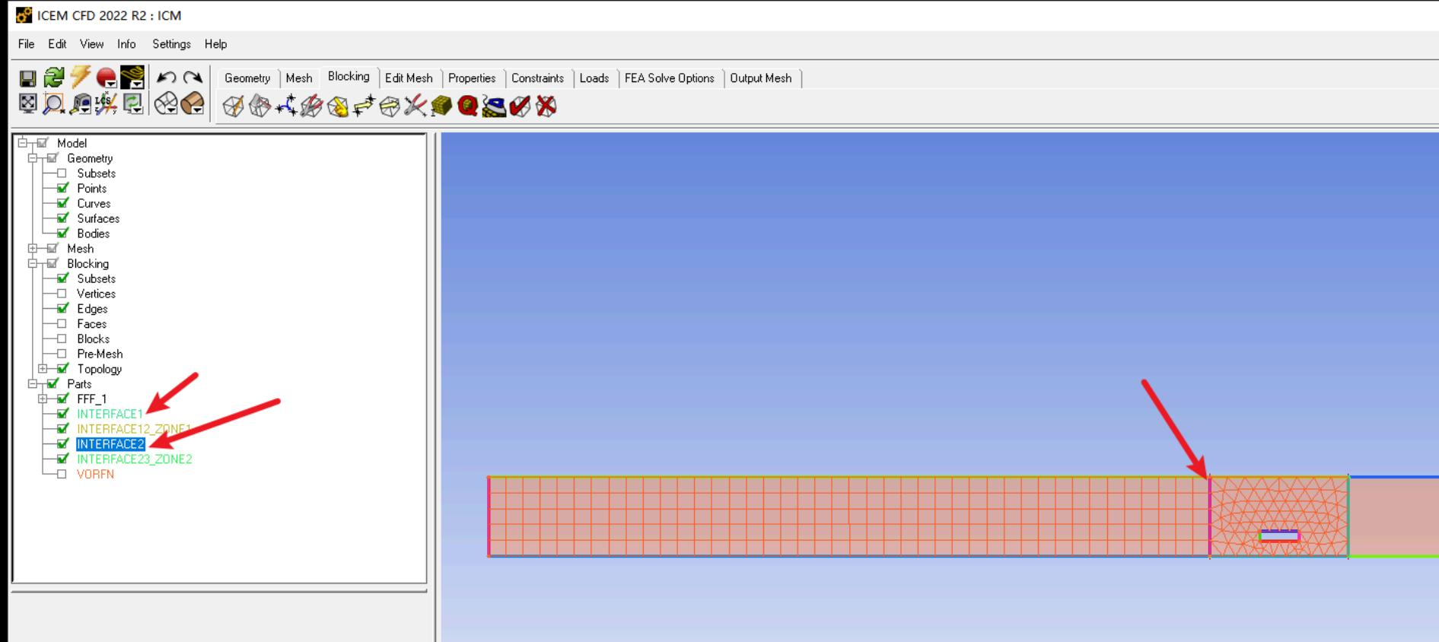Click the Split Block icon

click(x=259, y=106)
